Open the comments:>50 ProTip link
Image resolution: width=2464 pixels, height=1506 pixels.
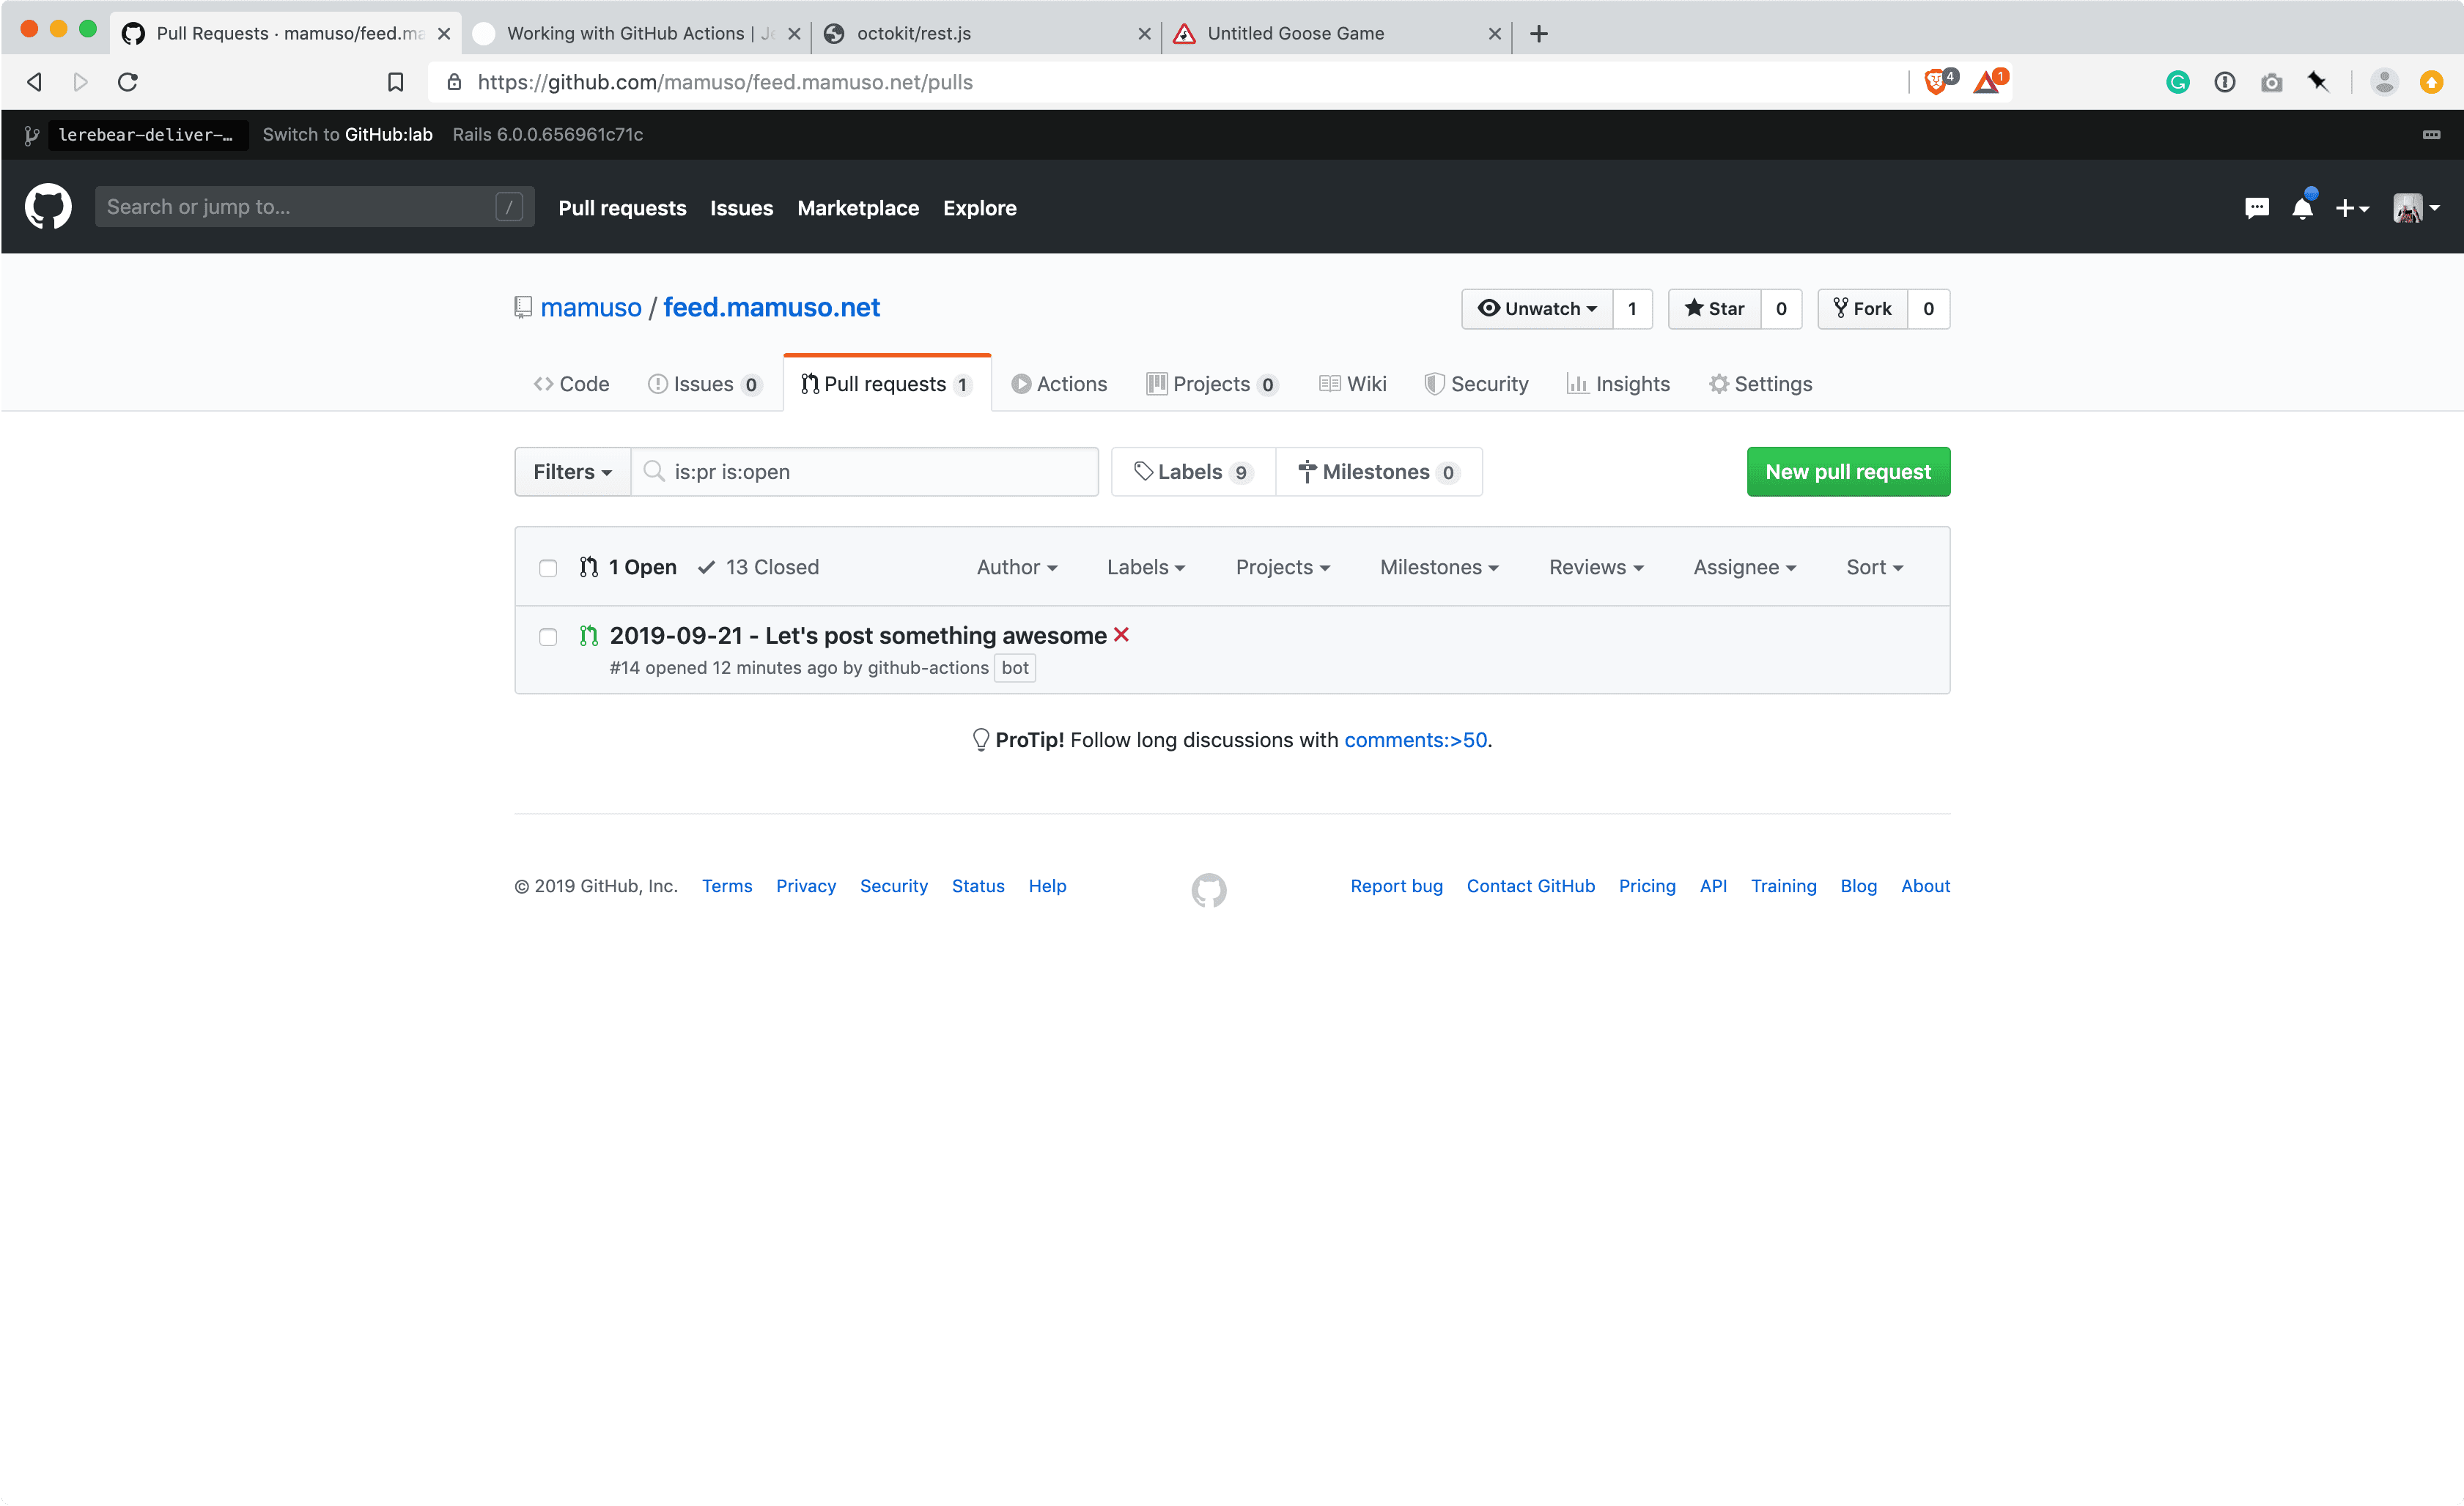click(x=1415, y=740)
